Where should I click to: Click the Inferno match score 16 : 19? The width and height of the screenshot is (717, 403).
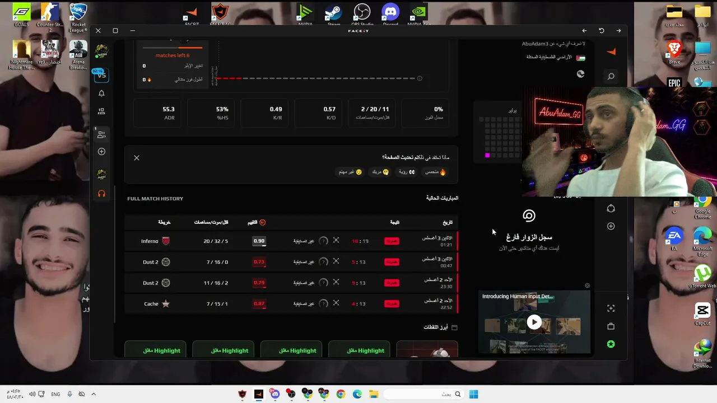coord(360,241)
